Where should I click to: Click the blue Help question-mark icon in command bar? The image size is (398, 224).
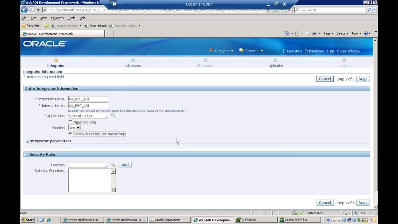click(x=366, y=33)
